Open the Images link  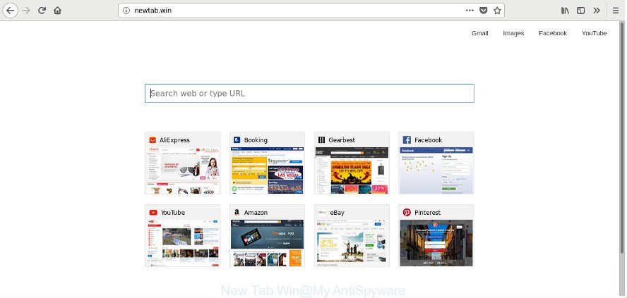513,33
